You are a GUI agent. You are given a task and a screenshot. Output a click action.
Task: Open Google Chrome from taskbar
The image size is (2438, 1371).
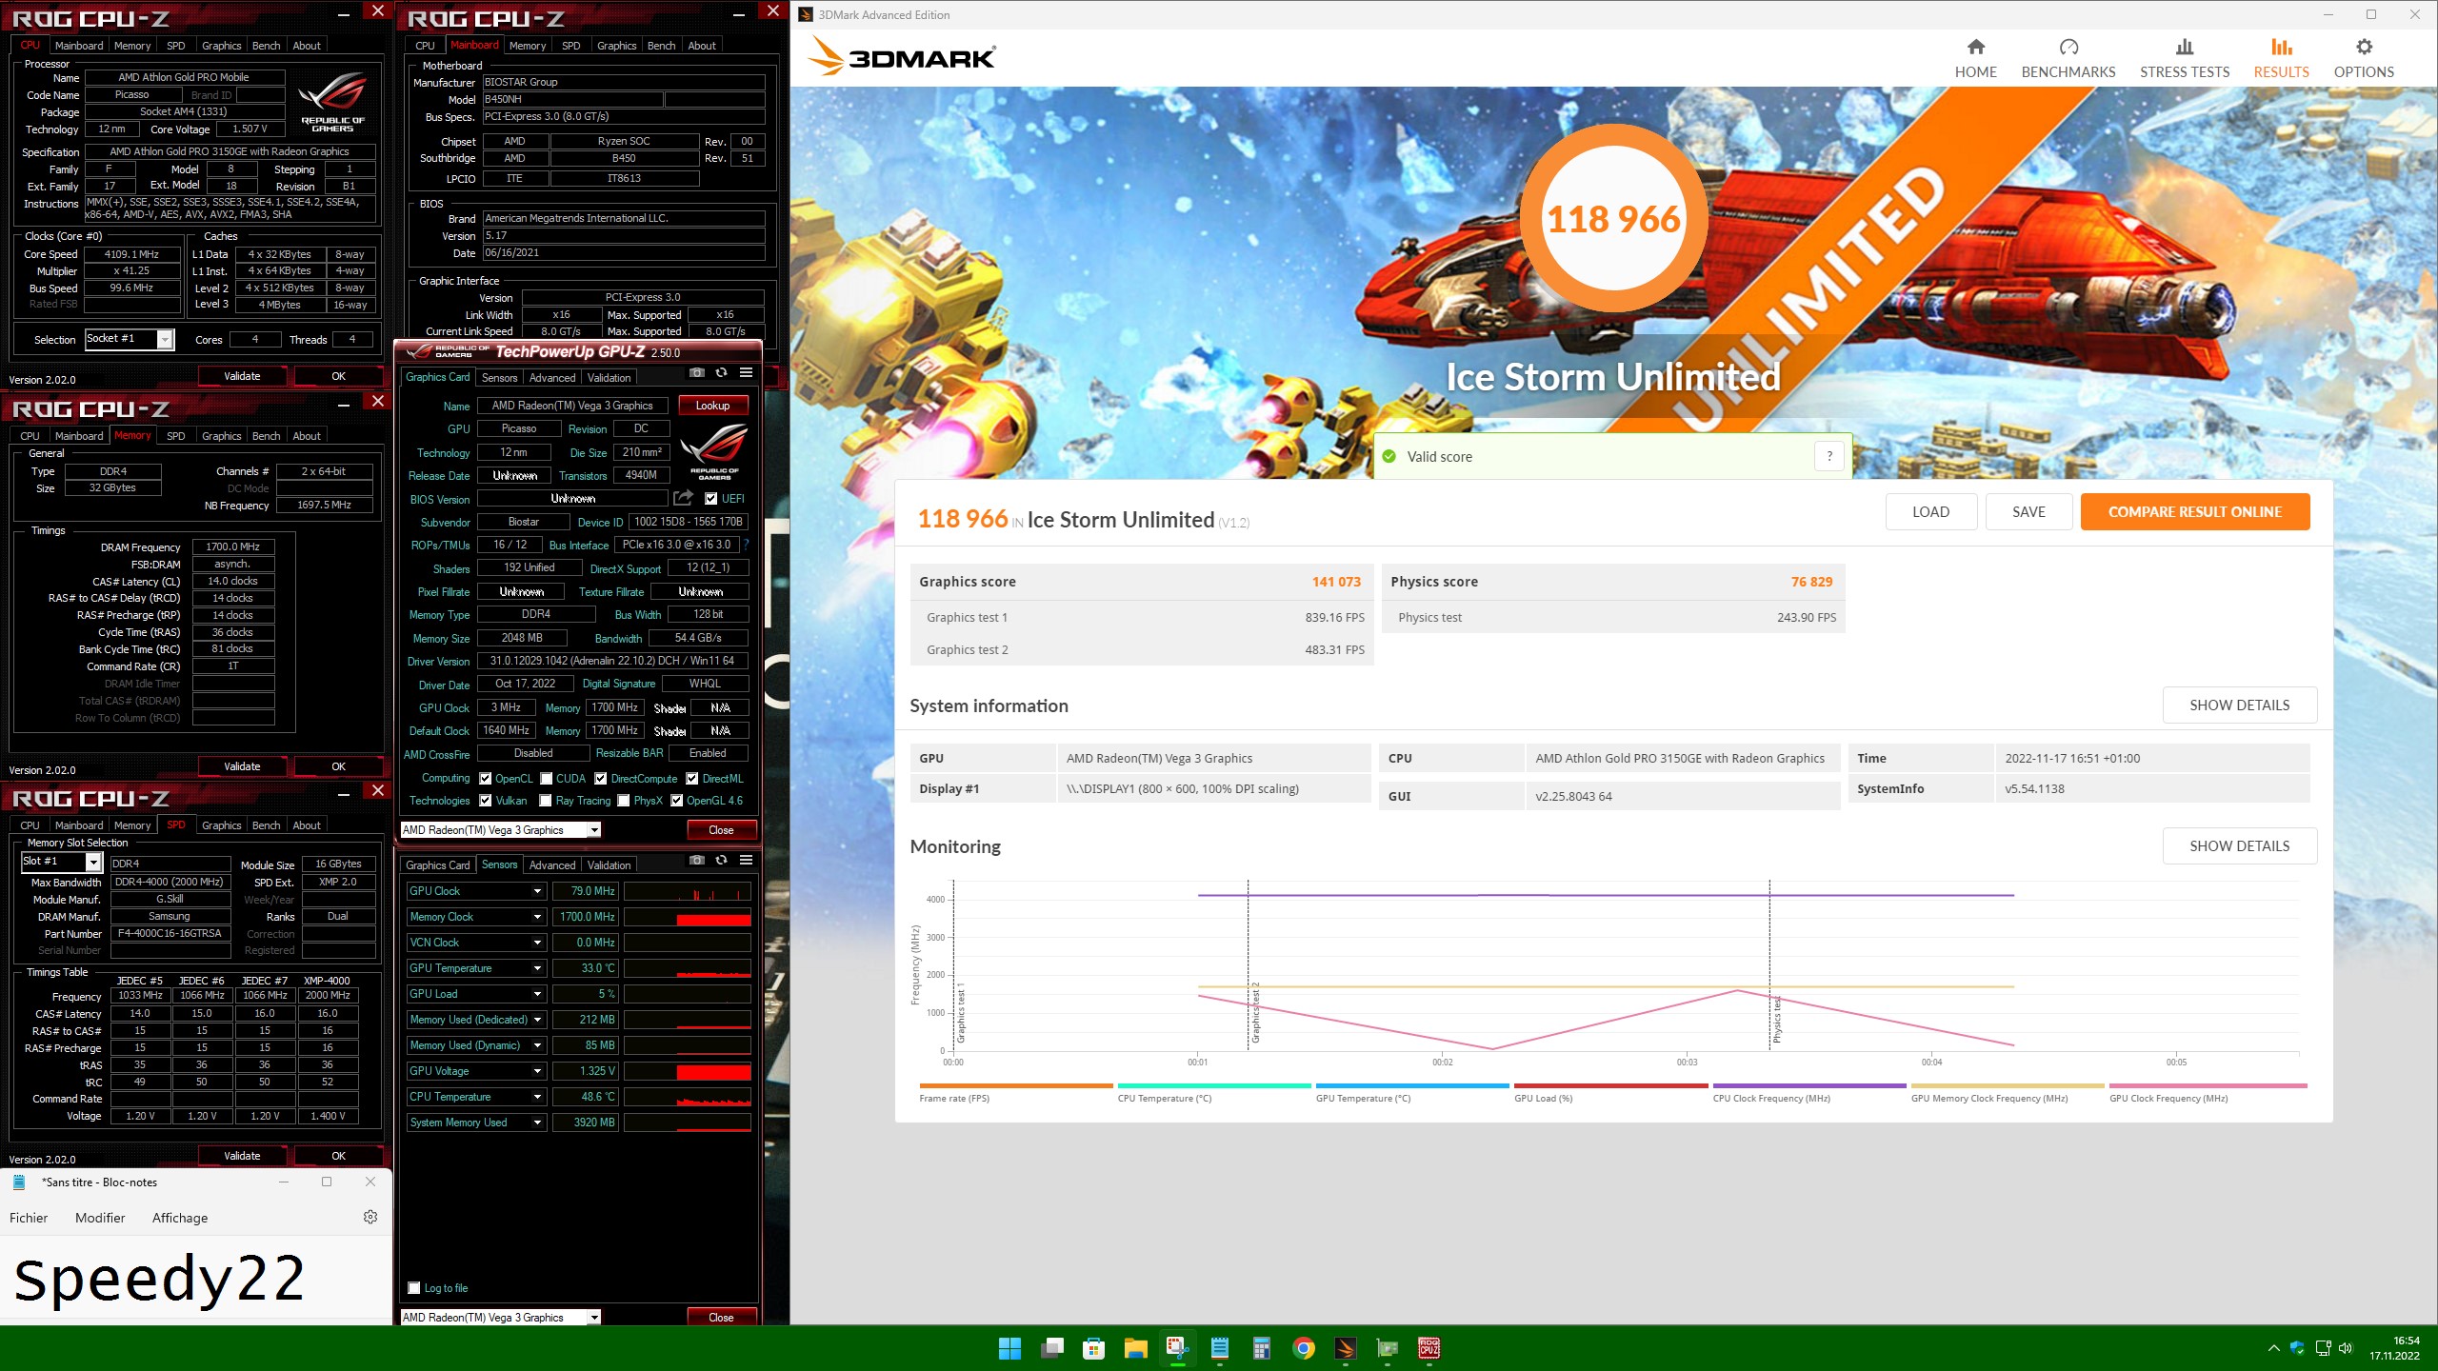(1304, 1348)
